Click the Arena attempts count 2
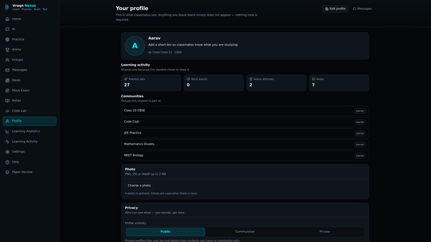431x242 pixels. tap(251, 85)
